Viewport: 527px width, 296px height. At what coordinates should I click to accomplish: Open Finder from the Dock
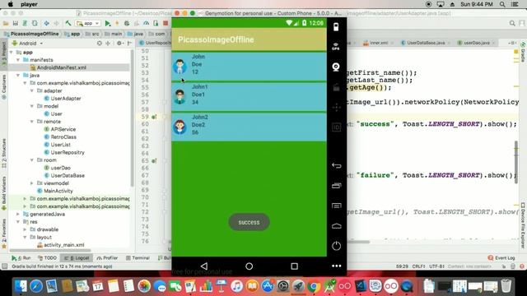coord(21,286)
